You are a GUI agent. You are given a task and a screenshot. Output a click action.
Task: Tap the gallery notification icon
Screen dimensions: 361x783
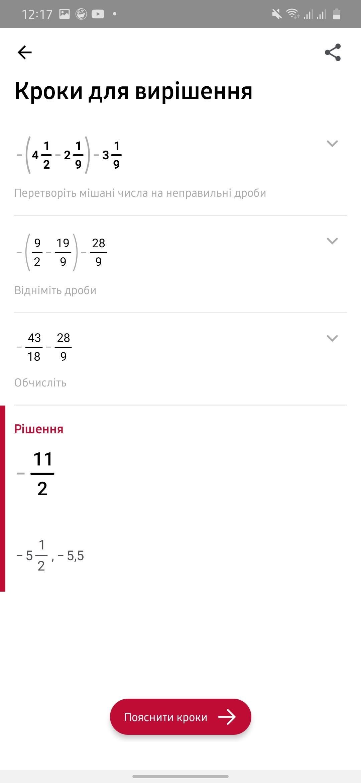coord(65,14)
